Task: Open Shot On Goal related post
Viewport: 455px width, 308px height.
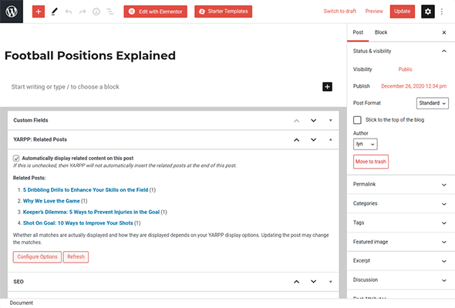Action: [78, 223]
